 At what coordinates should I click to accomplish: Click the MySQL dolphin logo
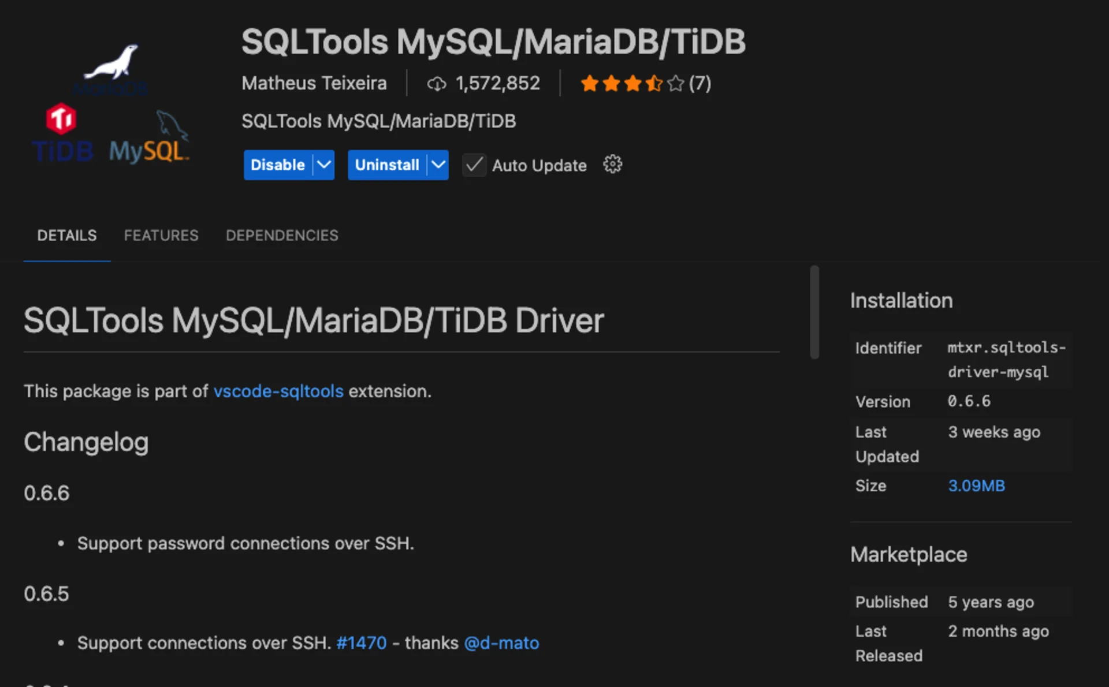click(171, 124)
